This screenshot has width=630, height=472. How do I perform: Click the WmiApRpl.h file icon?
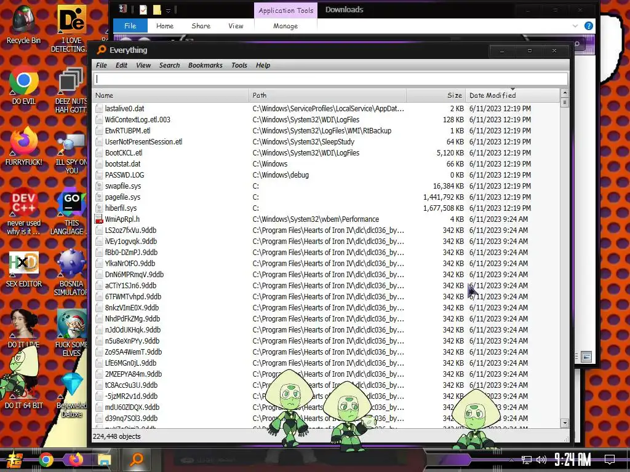99,219
